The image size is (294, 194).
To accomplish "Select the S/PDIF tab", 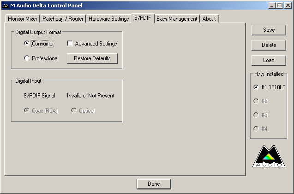I will tap(143, 18).
